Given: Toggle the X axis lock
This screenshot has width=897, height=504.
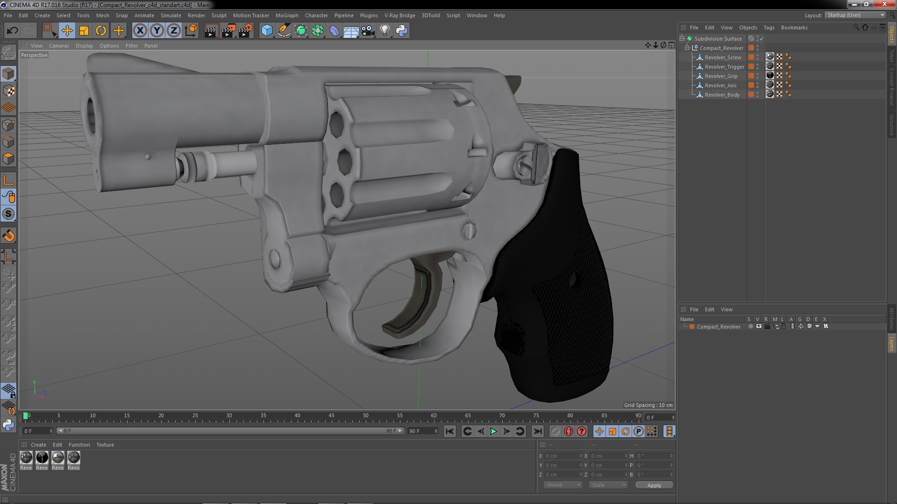Looking at the screenshot, I should pos(140,31).
